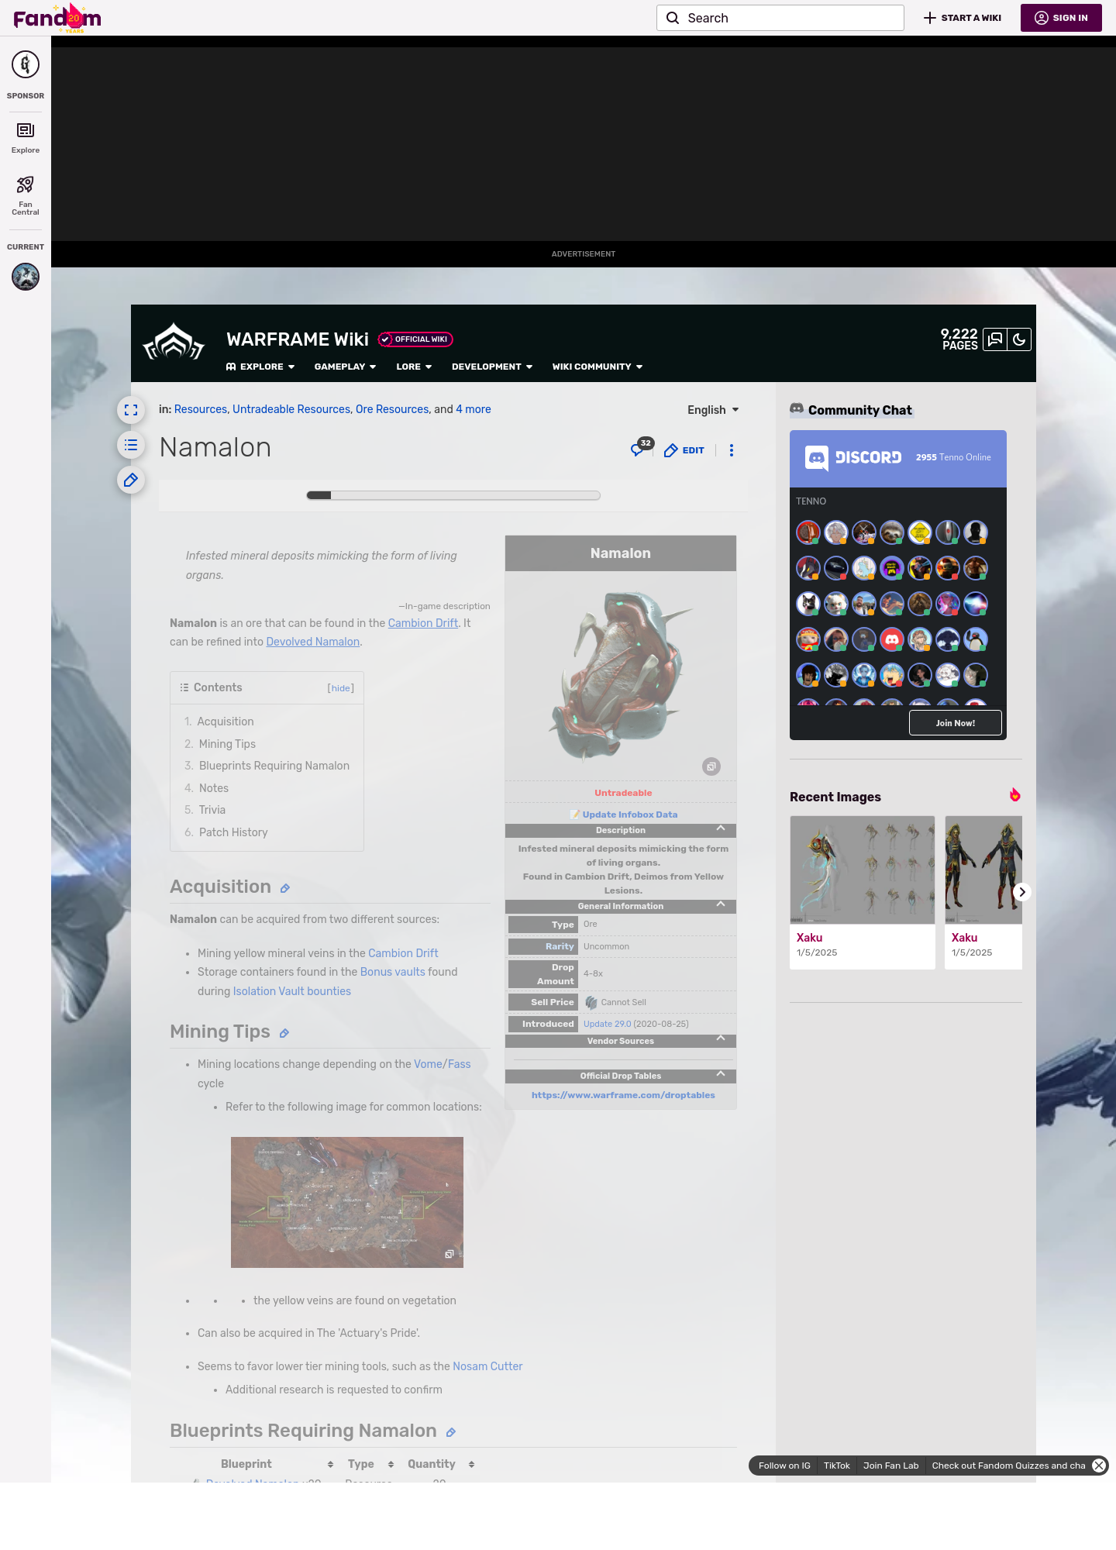The width and height of the screenshot is (1116, 1550).
Task: Open Untradeable Resources category link
Action: pyautogui.click(x=291, y=409)
